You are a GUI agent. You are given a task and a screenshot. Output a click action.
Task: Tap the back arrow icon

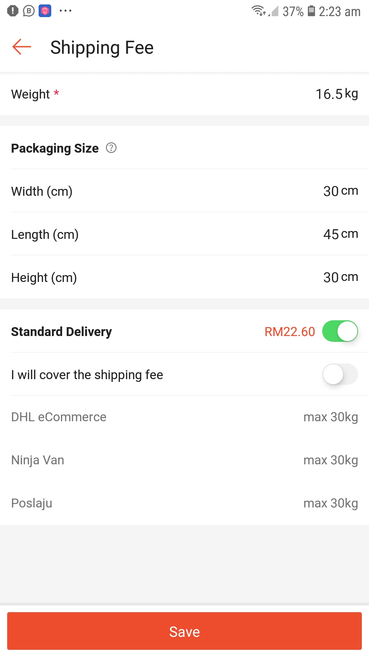click(22, 47)
